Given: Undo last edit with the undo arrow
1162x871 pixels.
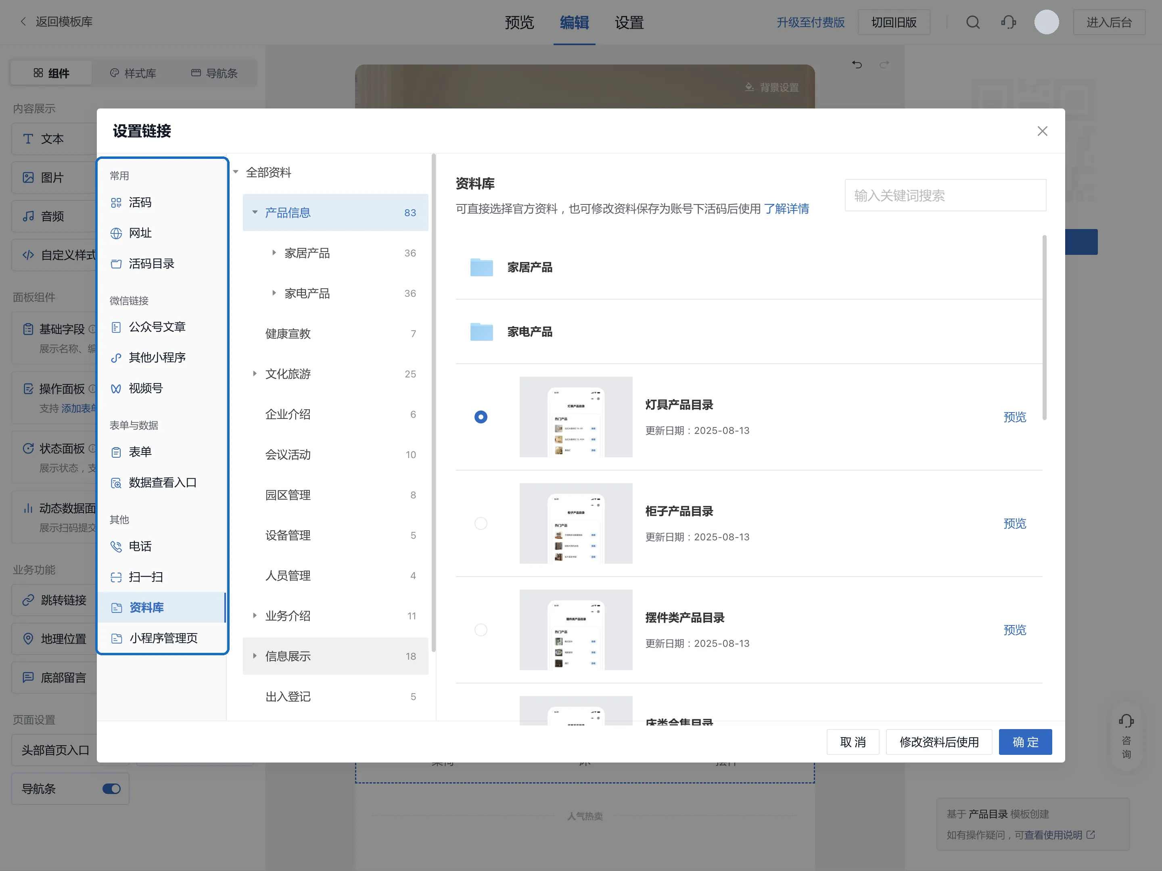Looking at the screenshot, I should [x=857, y=64].
